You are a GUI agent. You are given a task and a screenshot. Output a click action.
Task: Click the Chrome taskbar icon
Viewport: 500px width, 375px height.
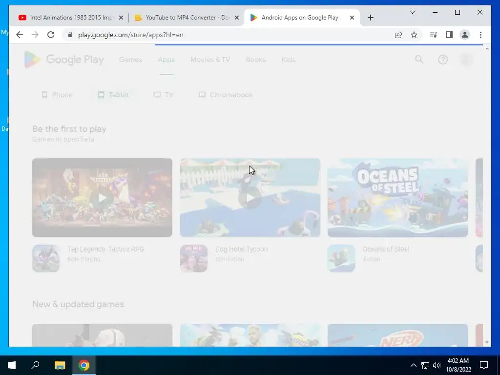click(x=84, y=365)
